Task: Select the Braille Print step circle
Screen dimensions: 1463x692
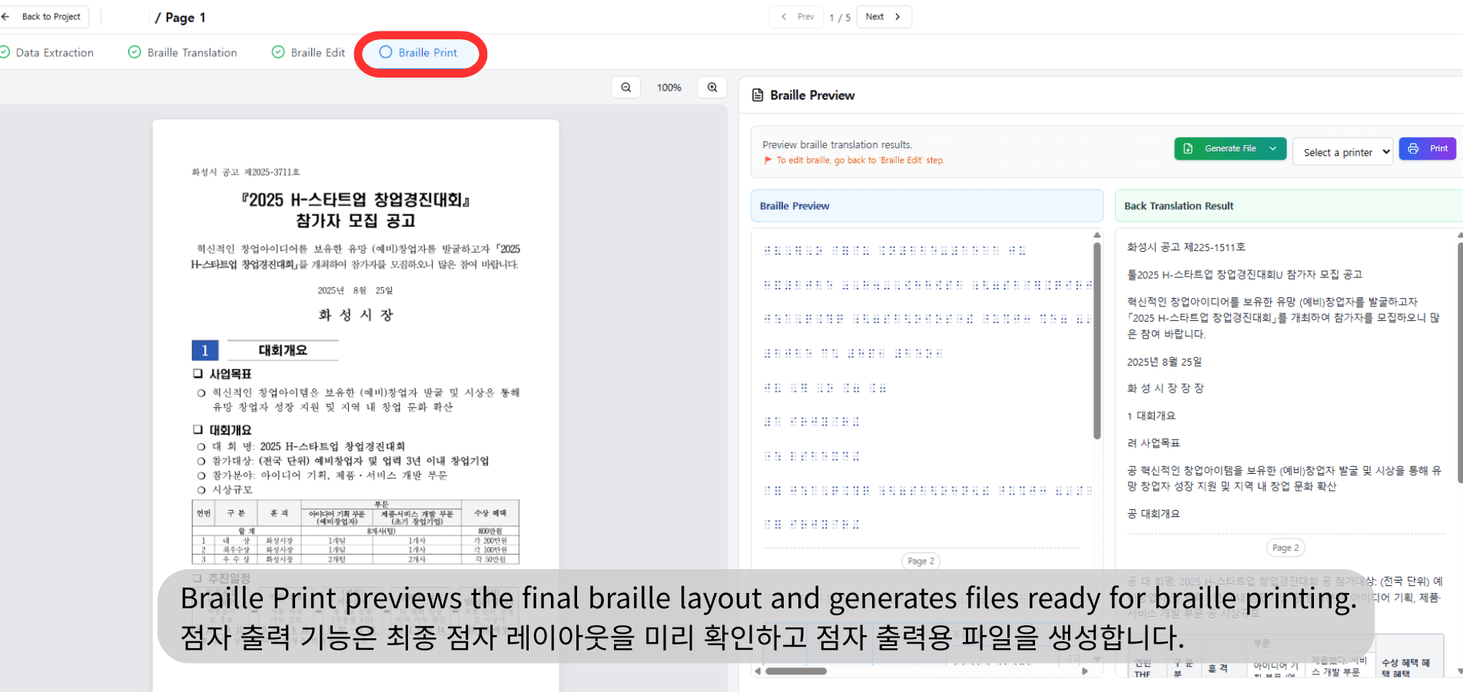Action: pyautogui.click(x=386, y=52)
